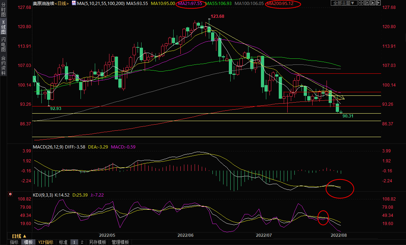Open the 合约资料 side tab

coord(3,65)
